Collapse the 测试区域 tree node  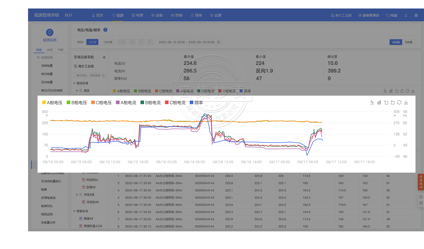pyautogui.click(x=74, y=83)
